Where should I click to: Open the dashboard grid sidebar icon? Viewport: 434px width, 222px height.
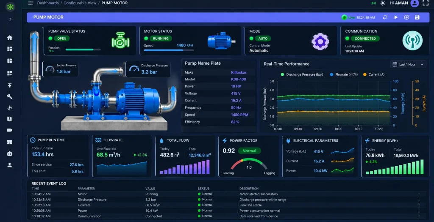coord(10,49)
